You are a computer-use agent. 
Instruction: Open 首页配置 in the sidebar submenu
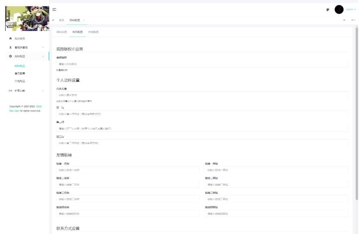20,73
